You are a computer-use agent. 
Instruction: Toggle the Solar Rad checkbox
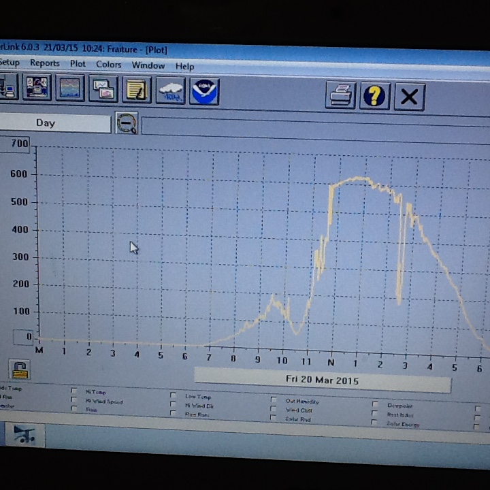click(x=273, y=417)
